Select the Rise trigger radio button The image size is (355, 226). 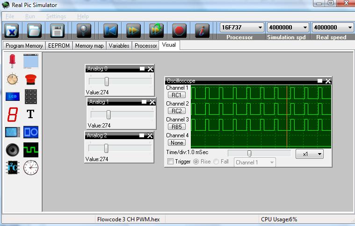pos(196,162)
